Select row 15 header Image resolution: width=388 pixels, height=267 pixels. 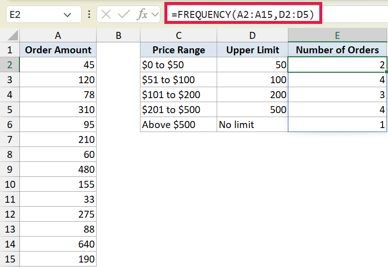click(x=9, y=259)
